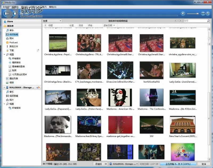Open the 编辑(E) menu
This screenshot has height=168, width=213.
(x=15, y=7)
